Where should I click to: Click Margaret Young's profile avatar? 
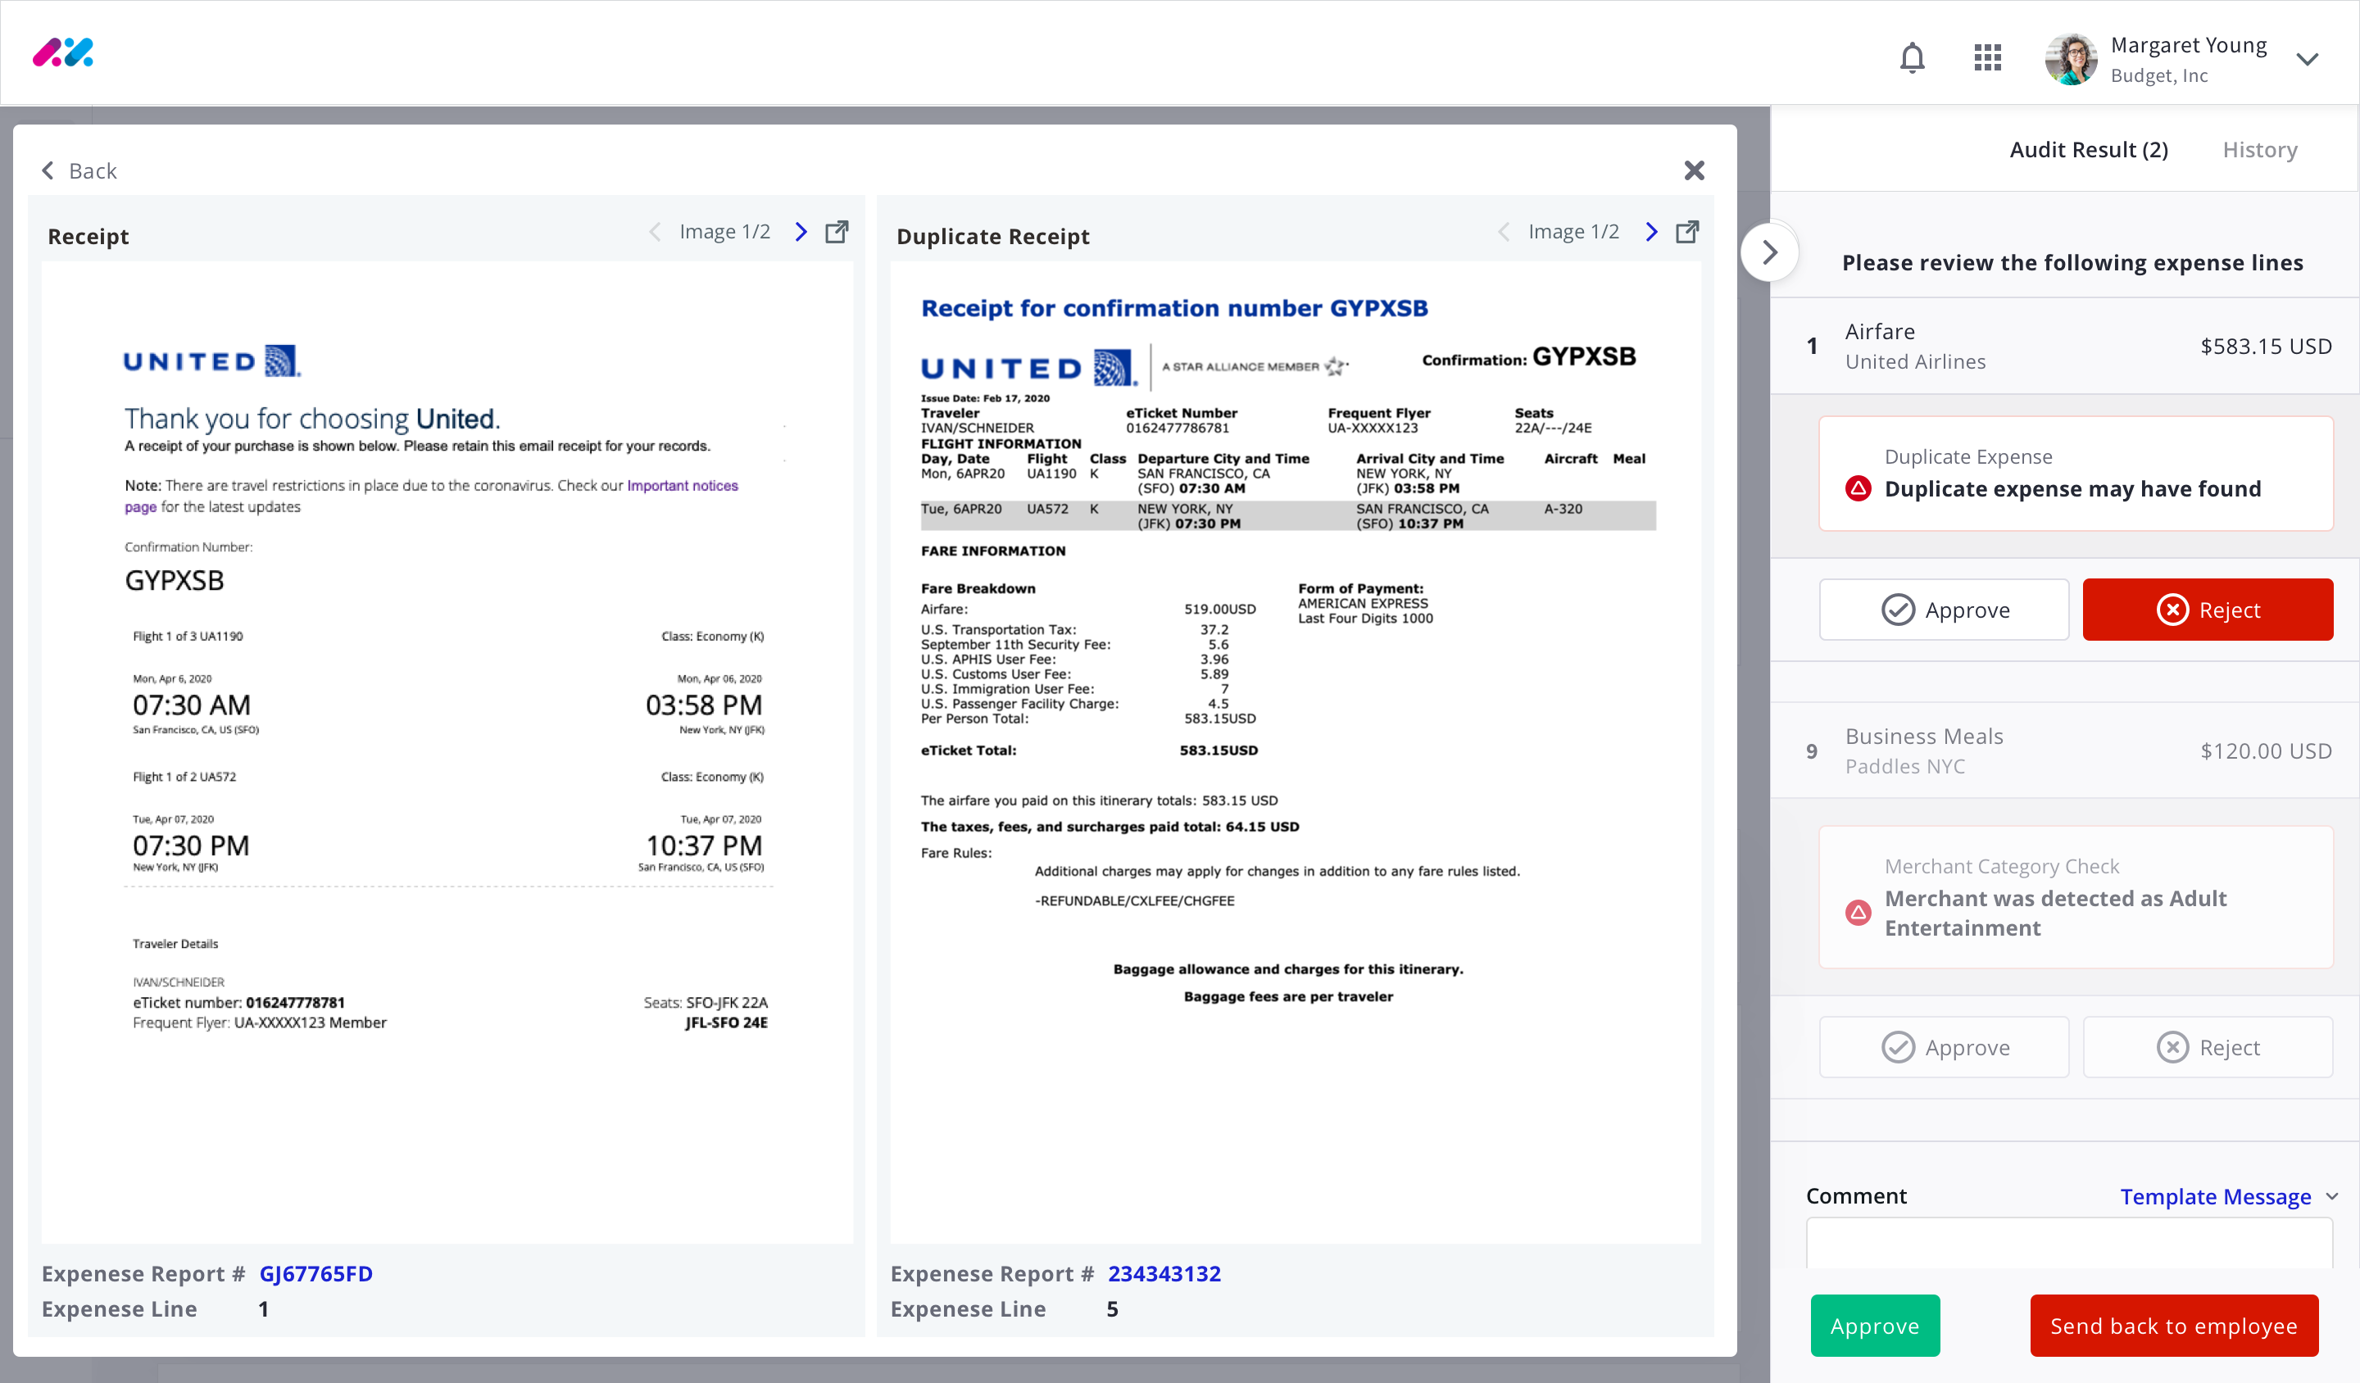[2071, 59]
